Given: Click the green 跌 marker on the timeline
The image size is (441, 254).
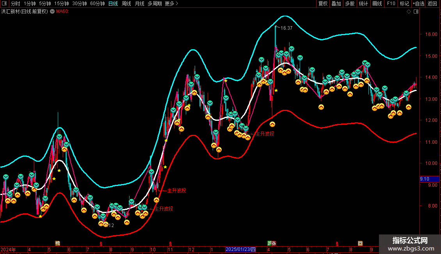Looking at the screenshot, I should click(x=269, y=243).
